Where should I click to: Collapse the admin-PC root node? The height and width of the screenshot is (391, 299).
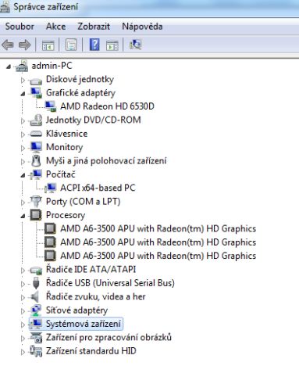tap(9, 66)
